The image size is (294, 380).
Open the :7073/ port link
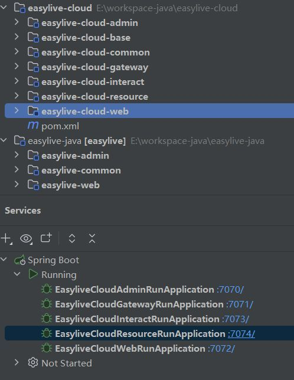click(x=236, y=319)
